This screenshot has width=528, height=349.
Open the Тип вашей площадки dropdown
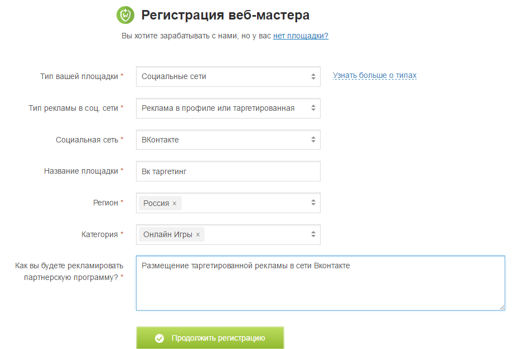click(x=228, y=77)
